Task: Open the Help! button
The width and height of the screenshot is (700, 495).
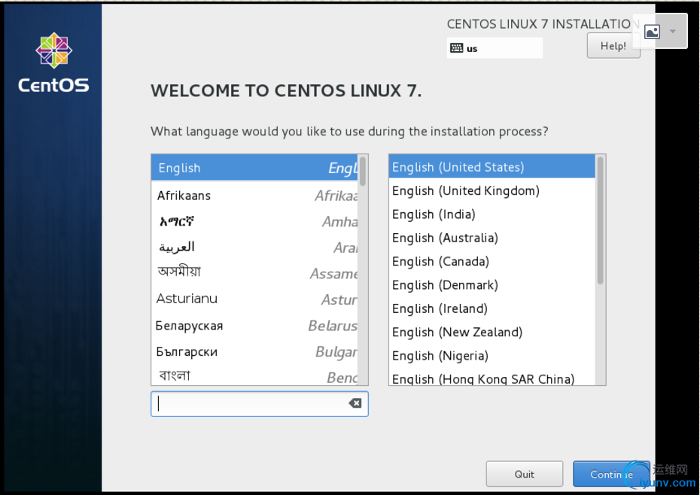Action: [x=613, y=46]
